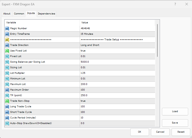Switch to the About tab

(x=7, y=14)
